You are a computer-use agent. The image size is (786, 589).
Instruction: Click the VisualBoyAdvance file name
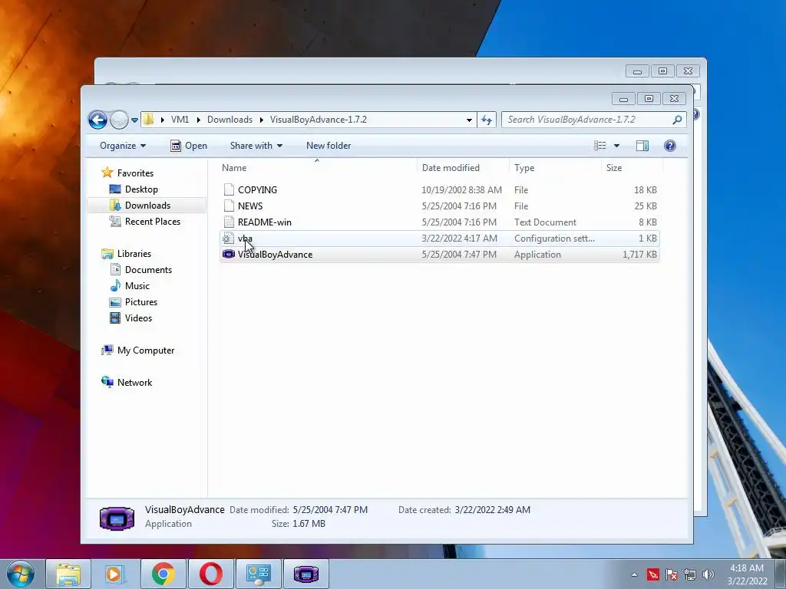tap(275, 255)
